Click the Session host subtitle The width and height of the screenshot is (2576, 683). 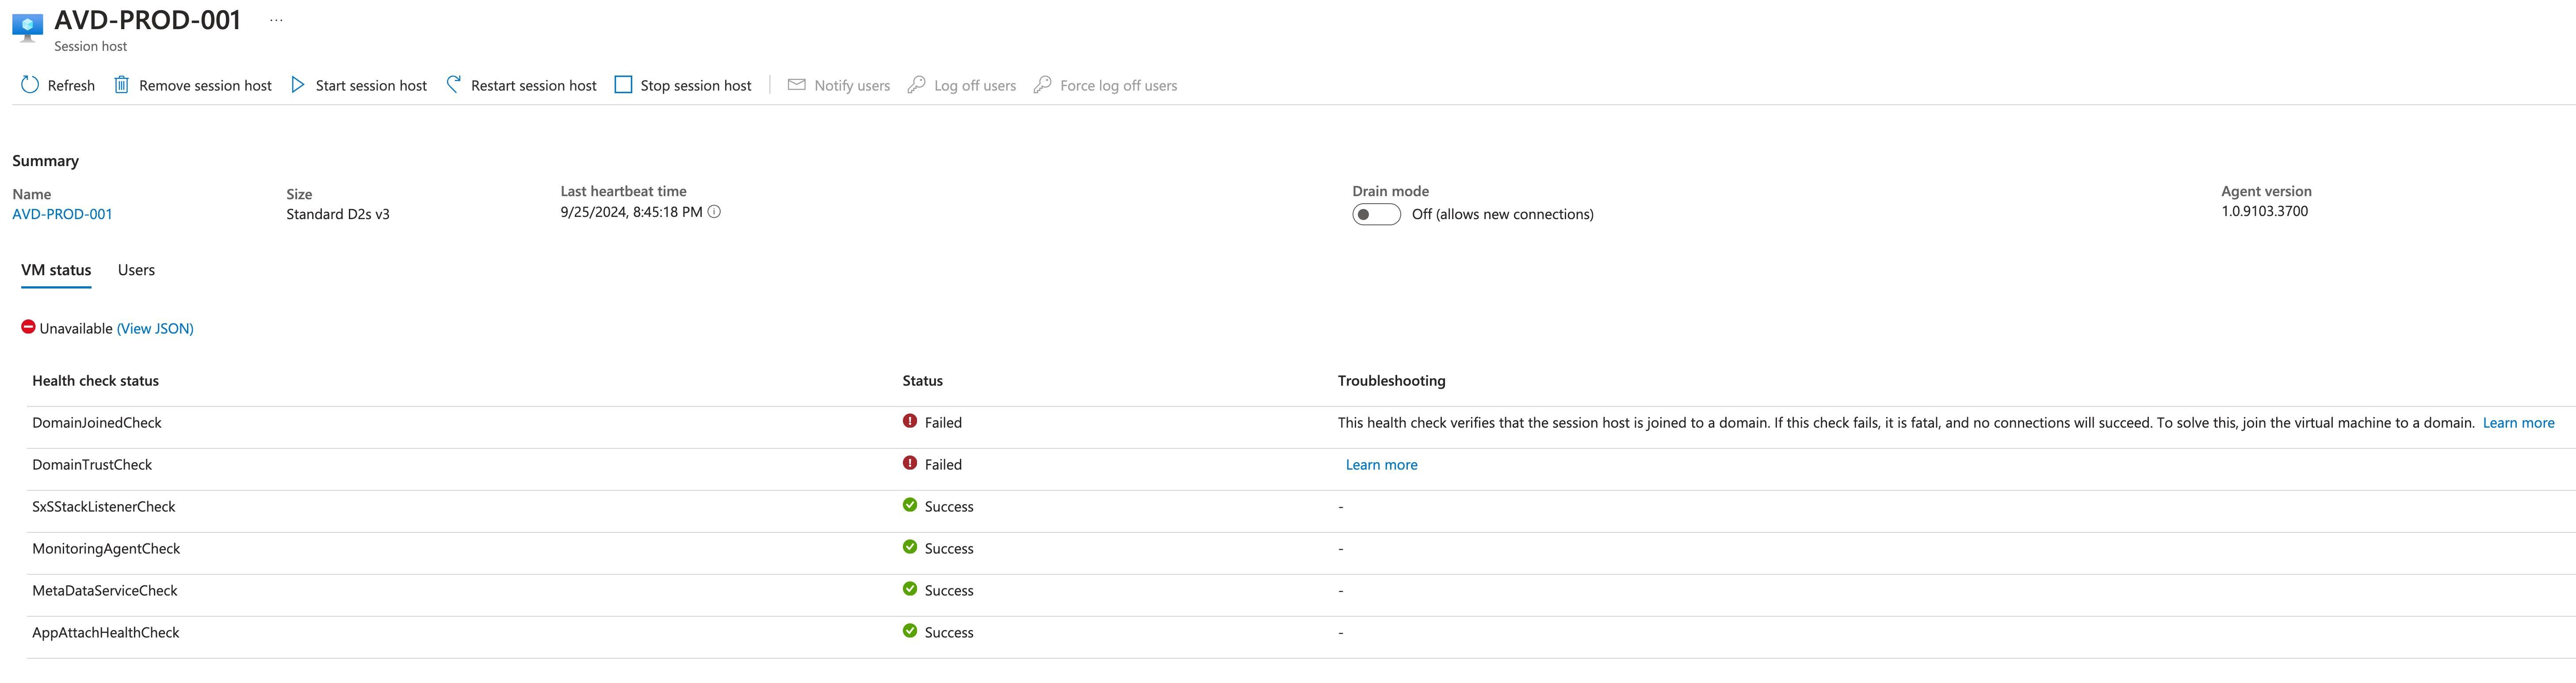point(90,46)
